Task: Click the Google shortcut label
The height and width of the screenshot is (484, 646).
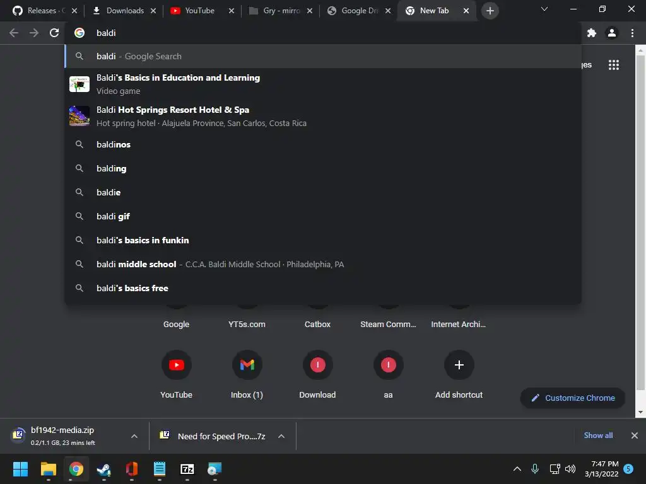Action: [x=177, y=325]
